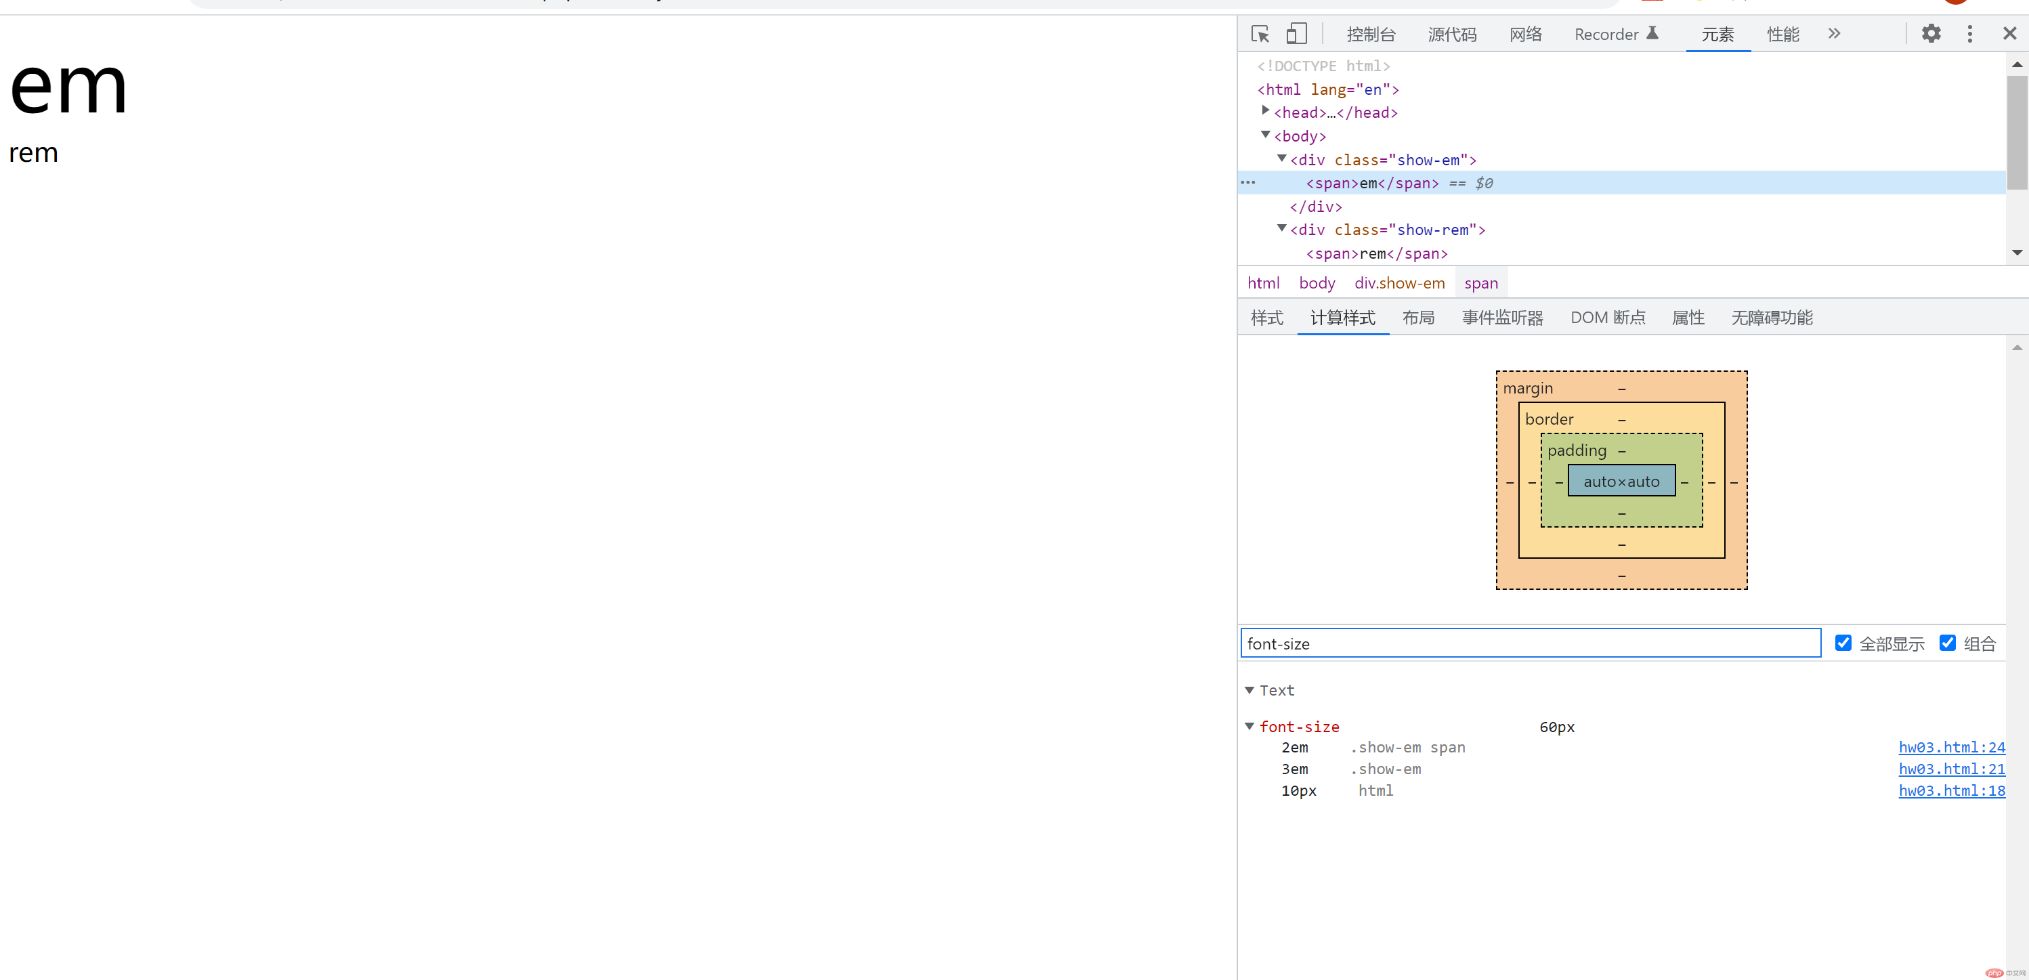Open the 事件监听器 sub-tab
This screenshot has width=2029, height=980.
point(1502,318)
